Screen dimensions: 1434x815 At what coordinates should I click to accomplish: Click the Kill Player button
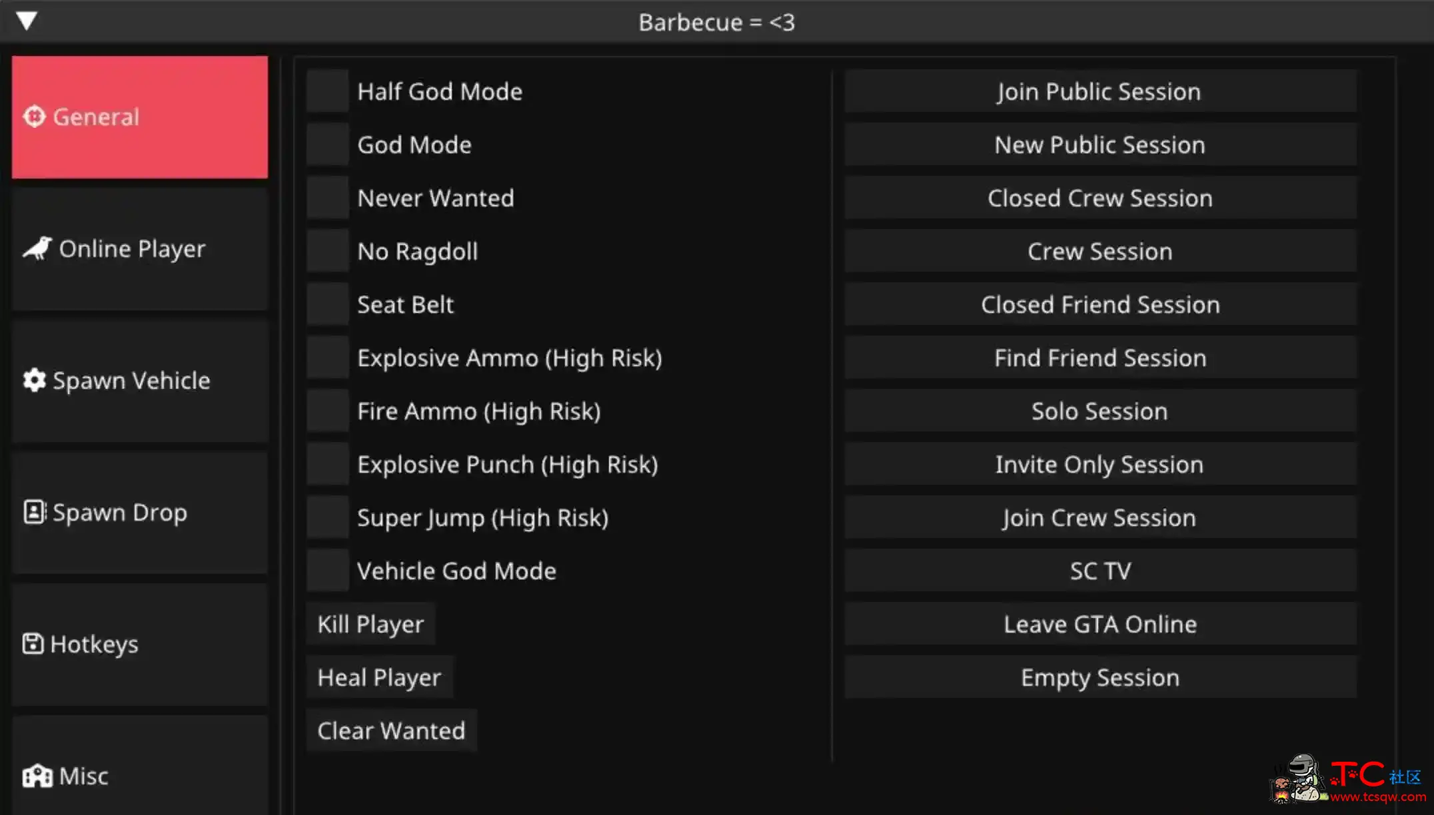click(369, 623)
